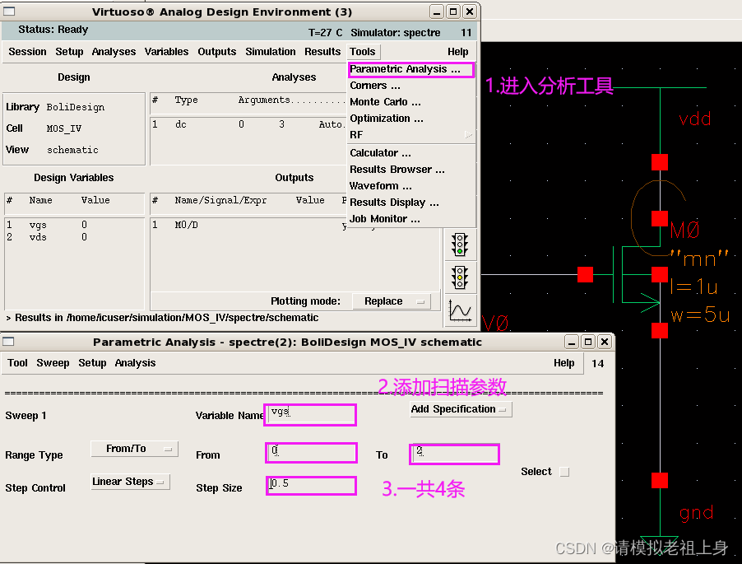This screenshot has width=742, height=564.
Task: Open Setup menu in Parametric Analysis
Action: (x=92, y=363)
